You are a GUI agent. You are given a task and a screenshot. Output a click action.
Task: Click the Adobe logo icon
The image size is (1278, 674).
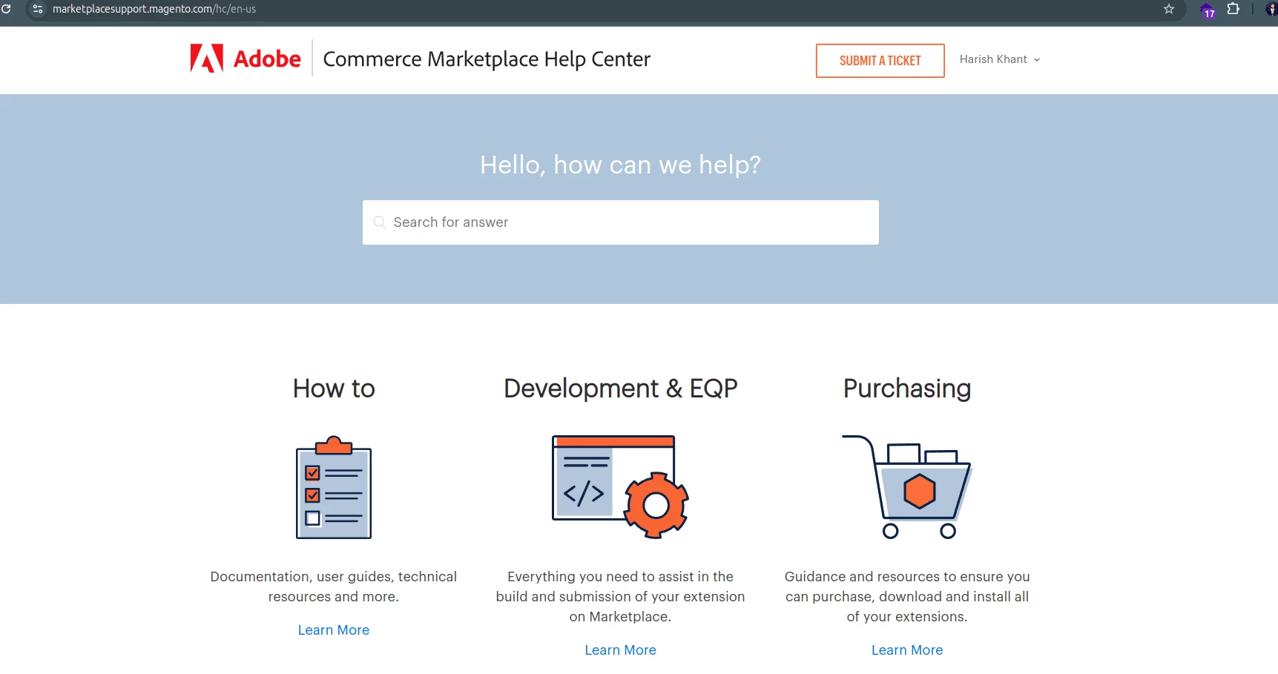tap(206, 59)
